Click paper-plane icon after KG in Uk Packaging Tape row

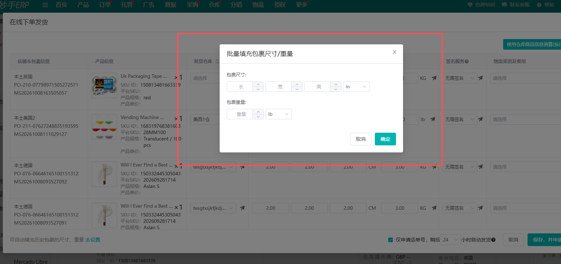click(434, 78)
